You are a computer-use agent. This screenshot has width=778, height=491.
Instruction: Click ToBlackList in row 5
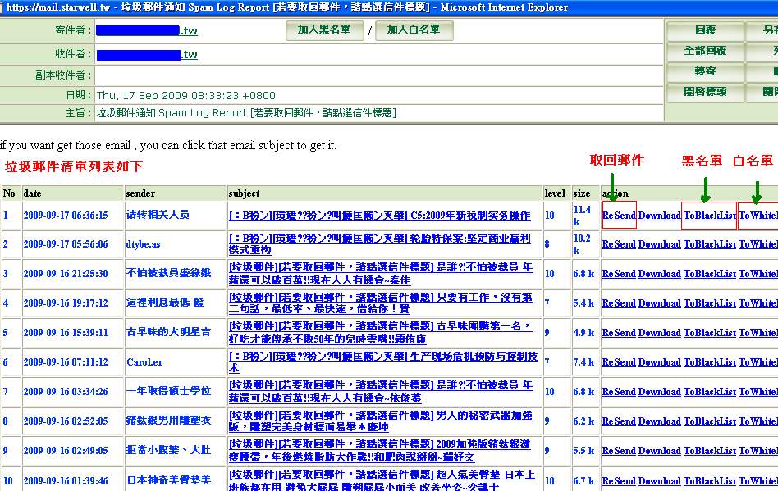710,333
